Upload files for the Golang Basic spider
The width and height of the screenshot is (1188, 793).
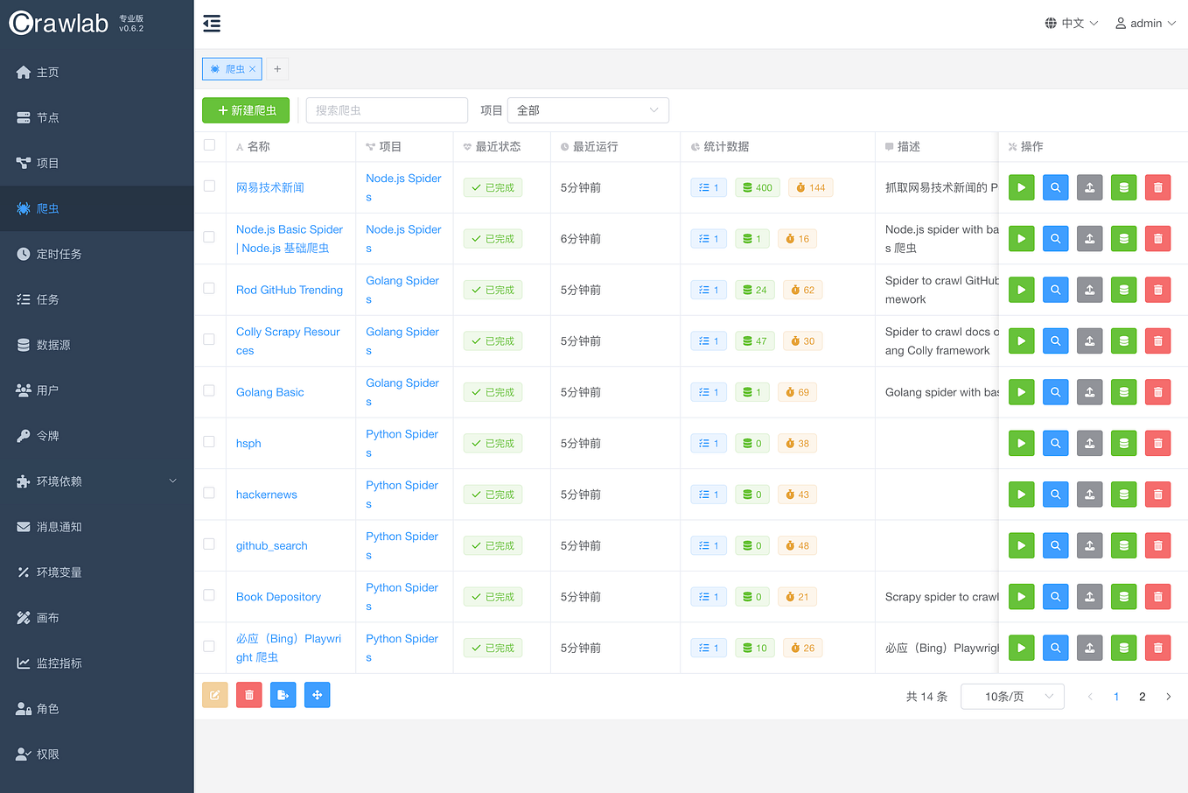pos(1089,391)
